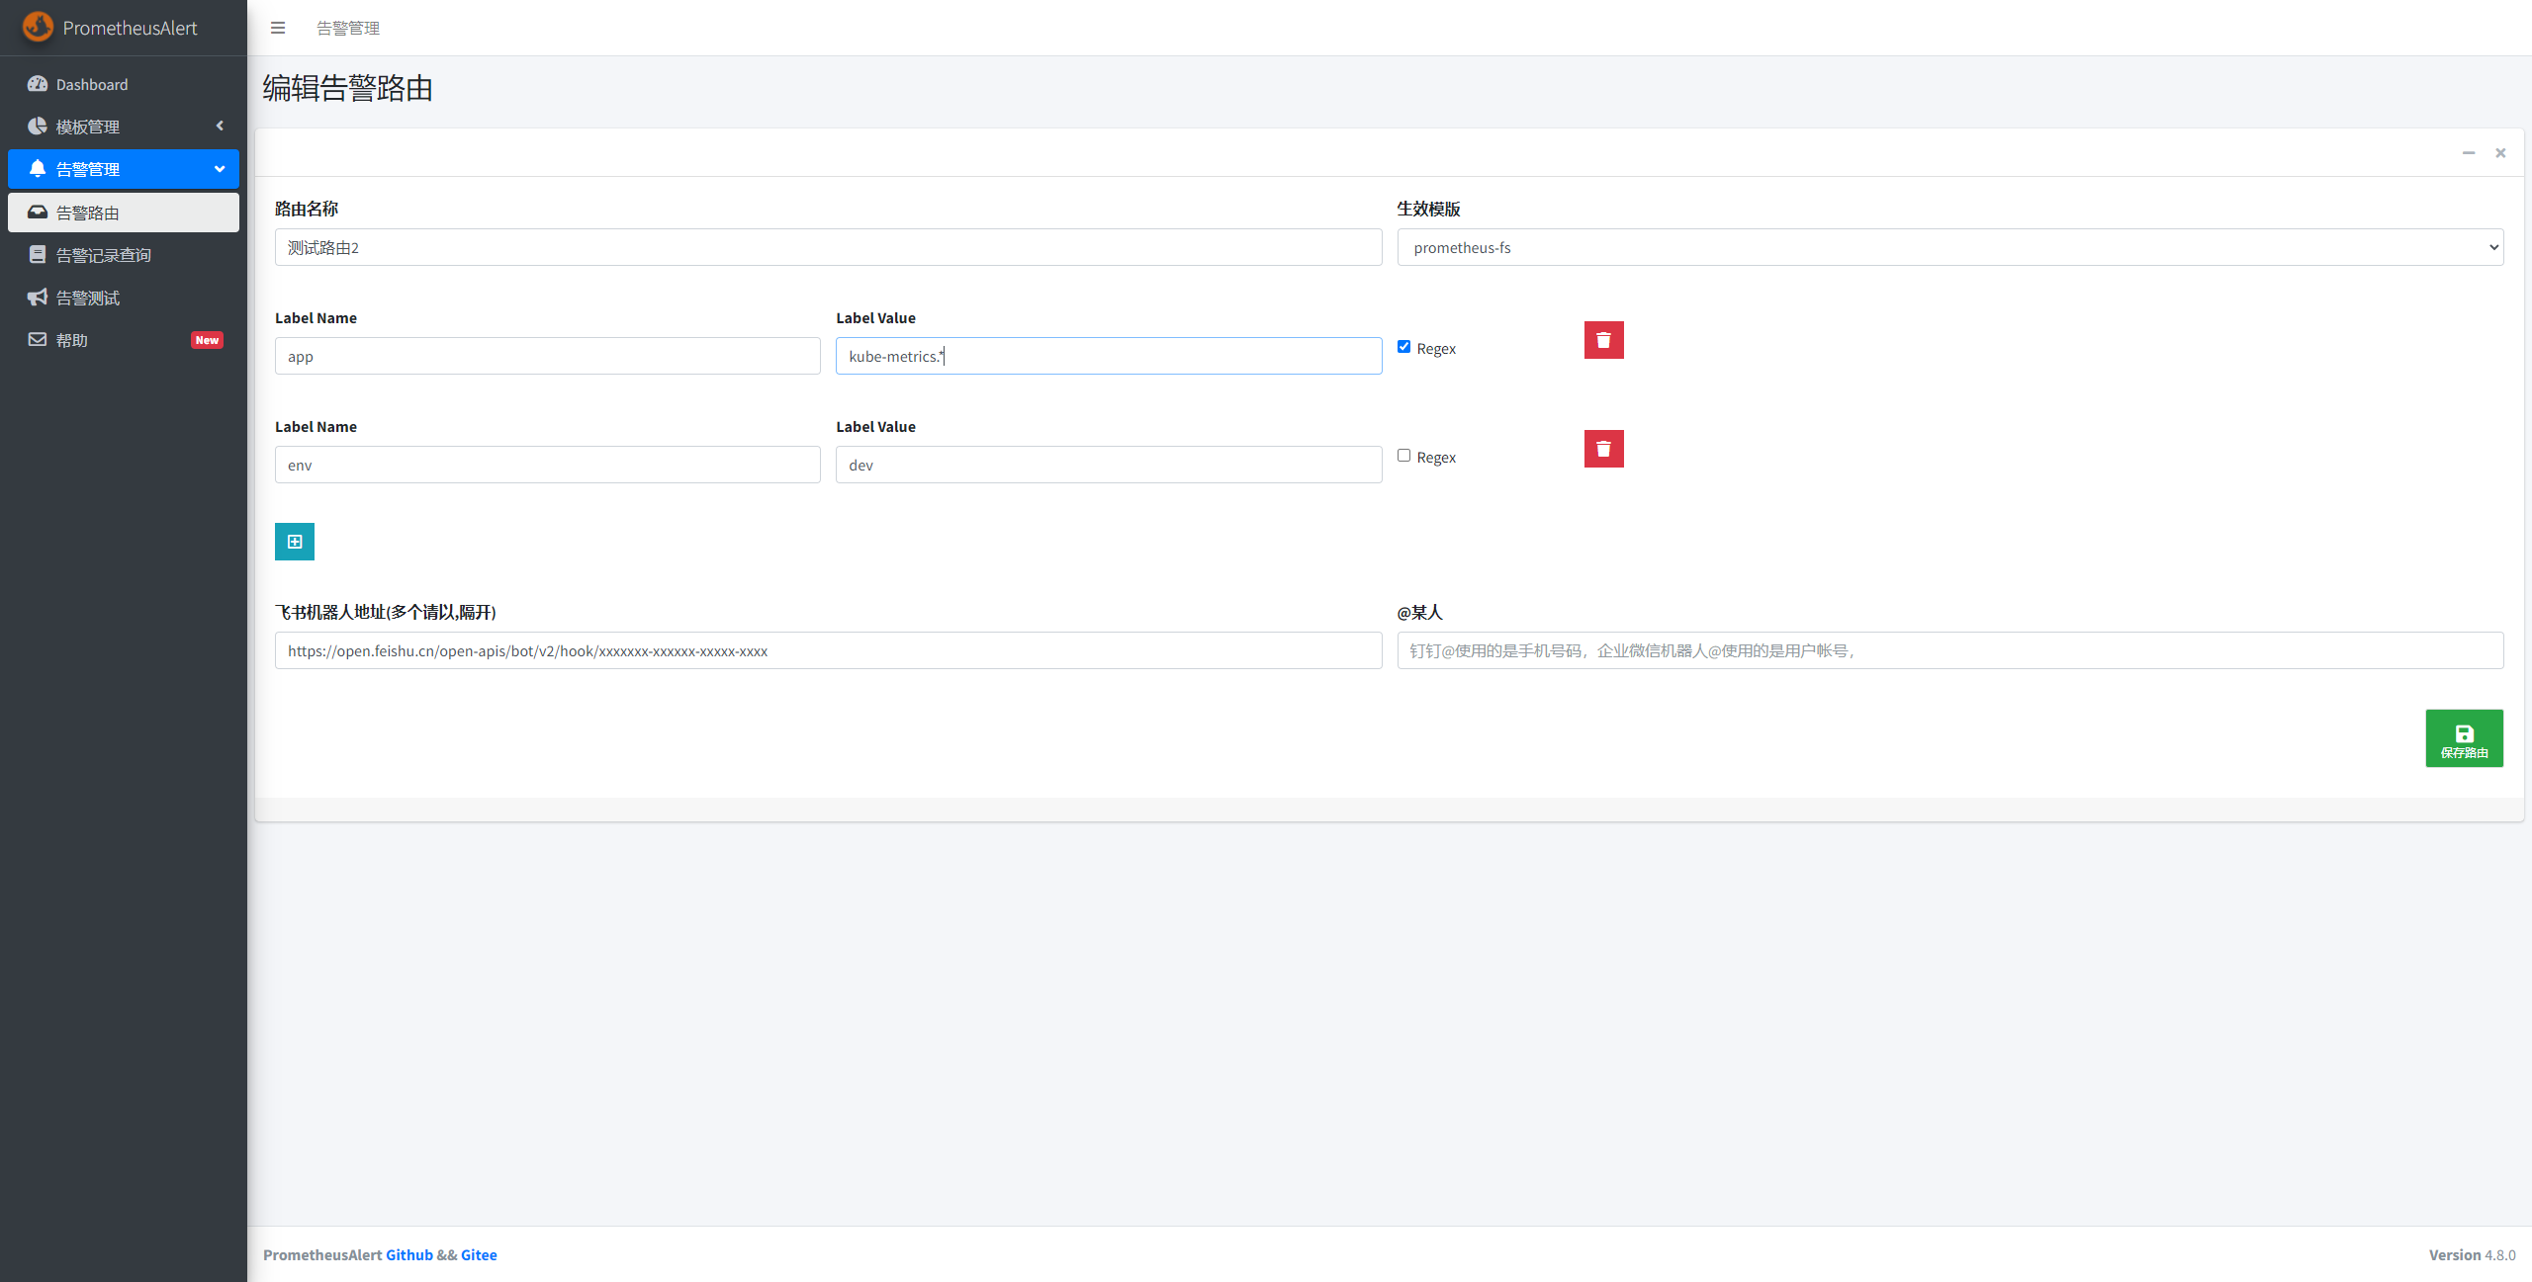Open the 告警记录查询 sidebar item
This screenshot has width=2532, height=1282.
tap(124, 255)
